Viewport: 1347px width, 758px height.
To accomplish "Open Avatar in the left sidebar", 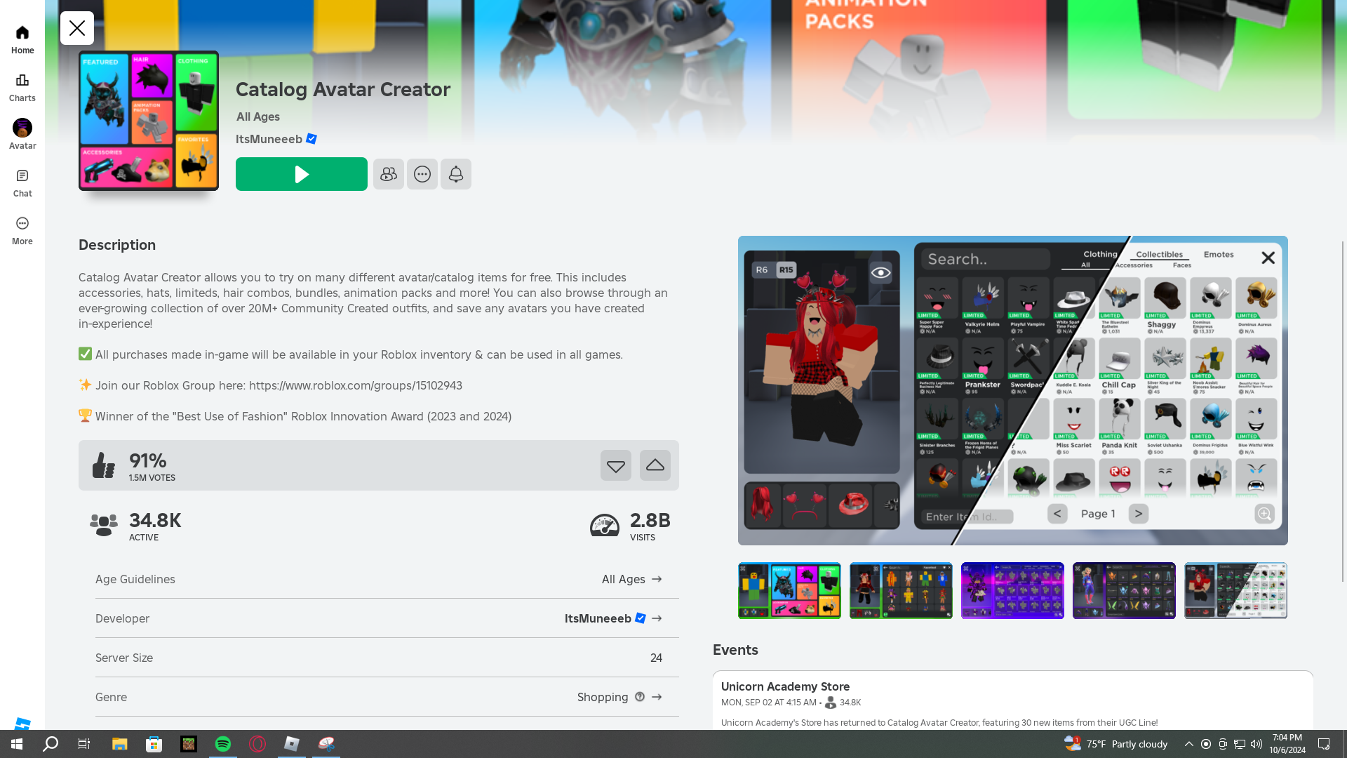I will [22, 135].
